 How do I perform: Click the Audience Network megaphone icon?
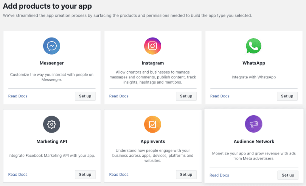click(253, 124)
